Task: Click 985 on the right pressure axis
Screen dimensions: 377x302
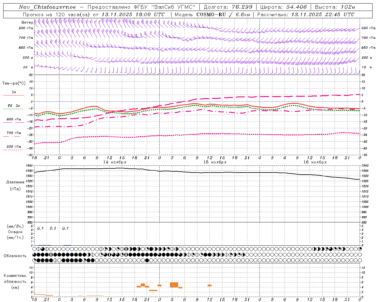Action: 364,222
